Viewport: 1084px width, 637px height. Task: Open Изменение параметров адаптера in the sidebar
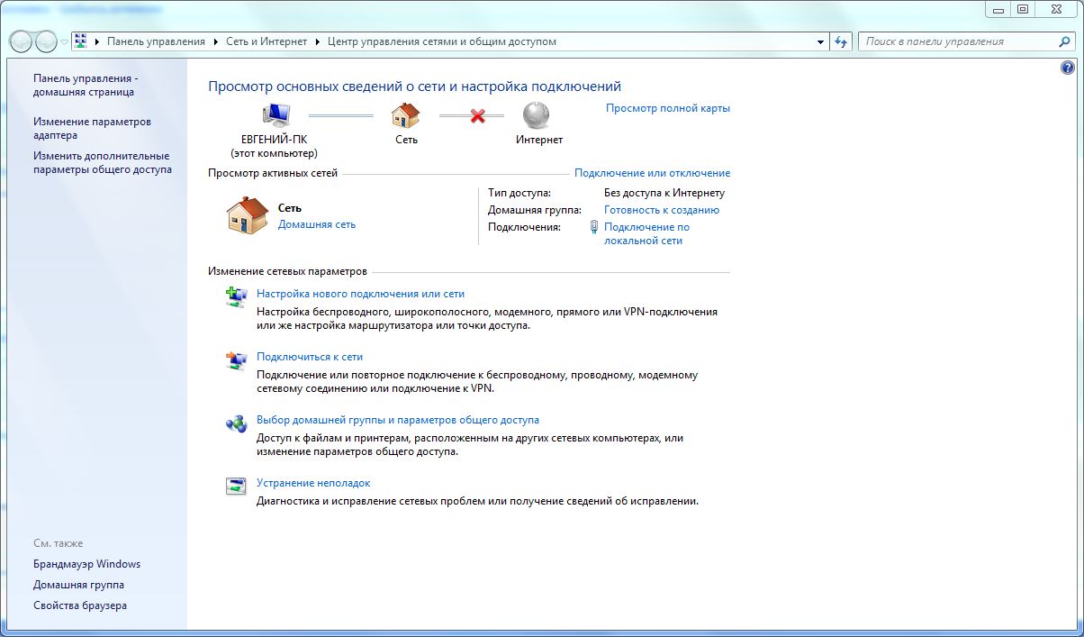[92, 128]
